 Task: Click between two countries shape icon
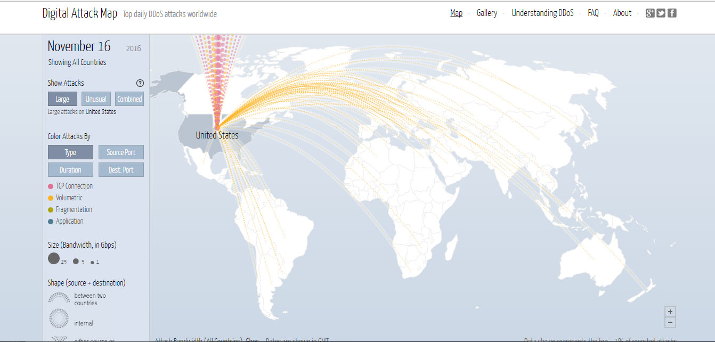point(59,298)
